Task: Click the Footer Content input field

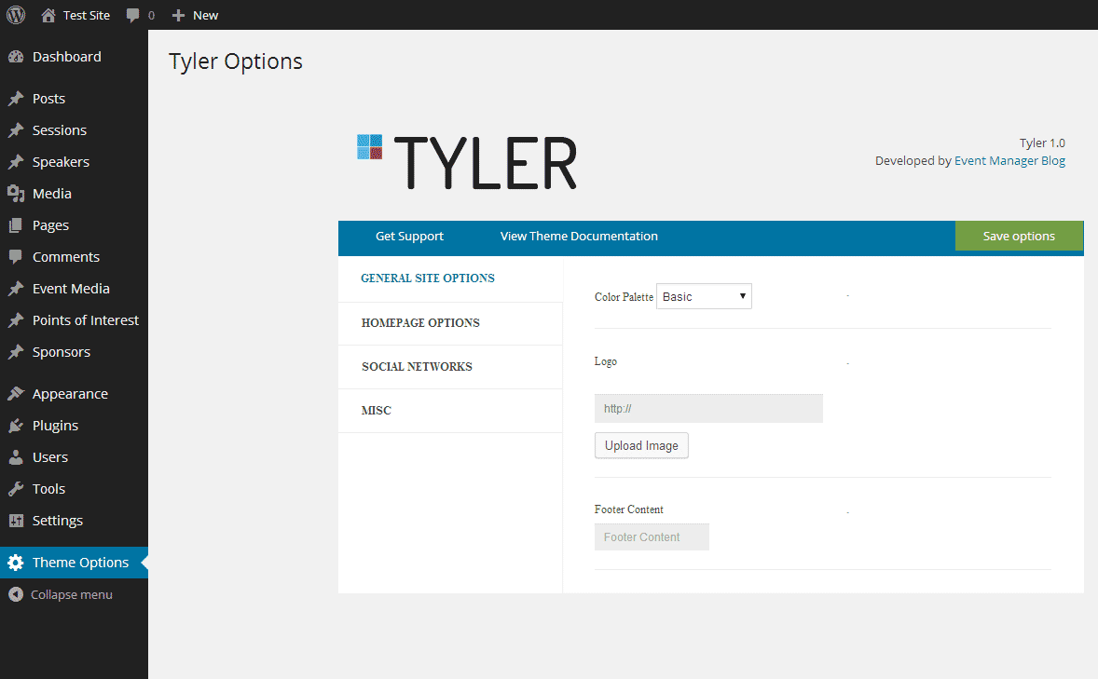Action: pos(652,536)
